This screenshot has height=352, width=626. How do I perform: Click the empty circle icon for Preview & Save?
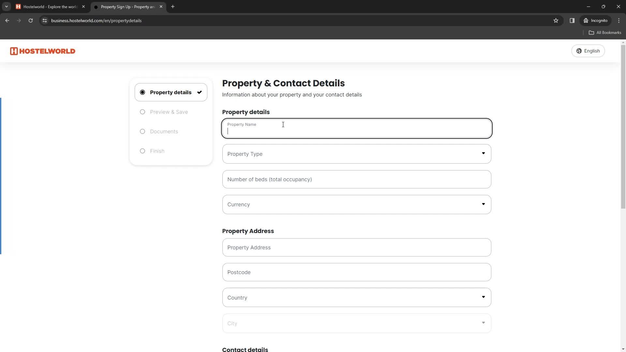143,112
